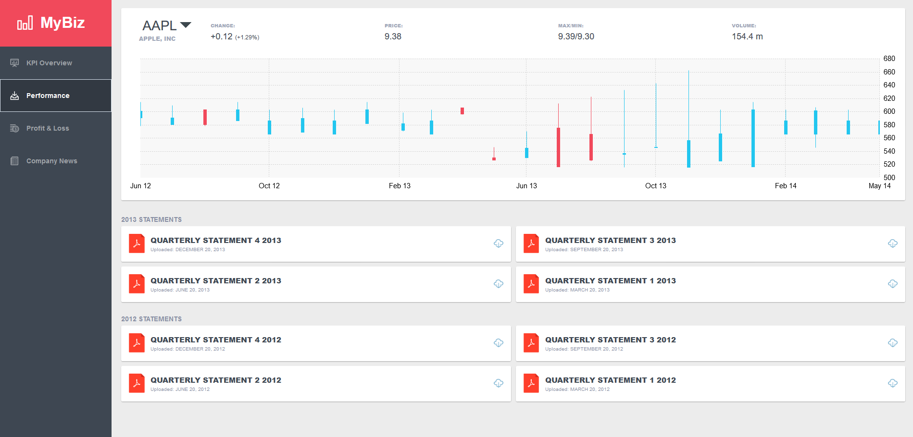Screen dimensions: 913x437
Task: Open the AAPL ticker dropdown arrow
Action: (x=186, y=25)
